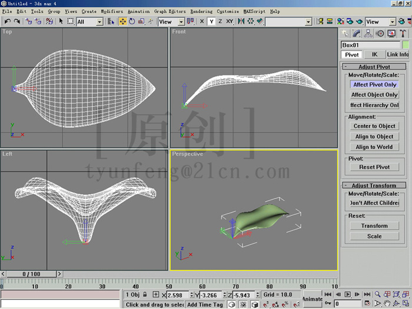Image resolution: width=412 pixels, height=309 pixels.
Task: Click the Min/Max viewport toggle icon
Action: (406, 304)
